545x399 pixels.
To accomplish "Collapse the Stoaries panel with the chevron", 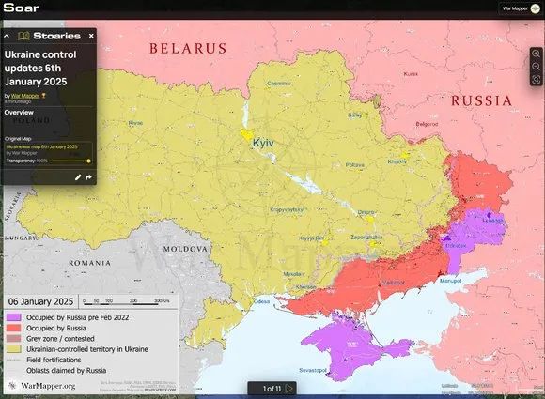I will point(7,36).
